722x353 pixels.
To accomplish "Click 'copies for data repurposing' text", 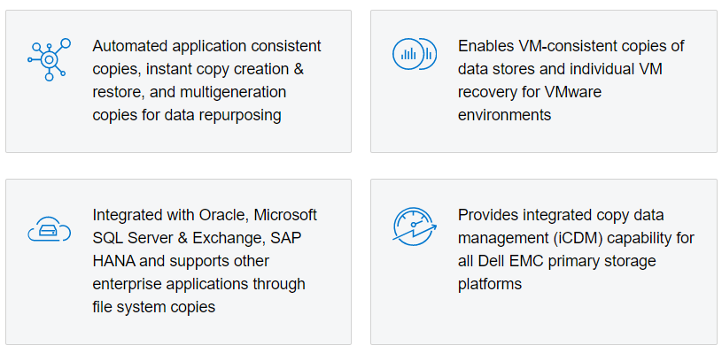I will point(187,115).
